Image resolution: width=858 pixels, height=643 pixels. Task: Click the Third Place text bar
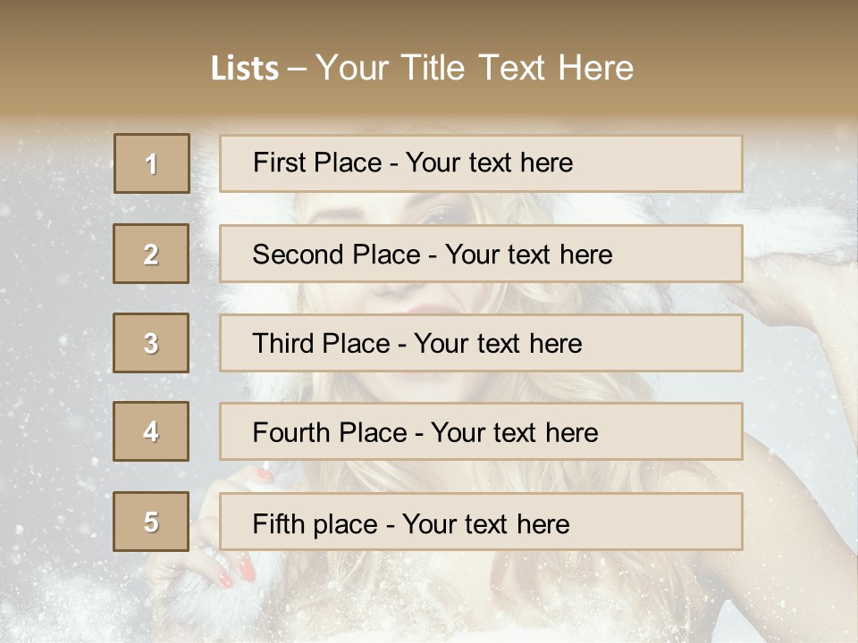pos(481,343)
